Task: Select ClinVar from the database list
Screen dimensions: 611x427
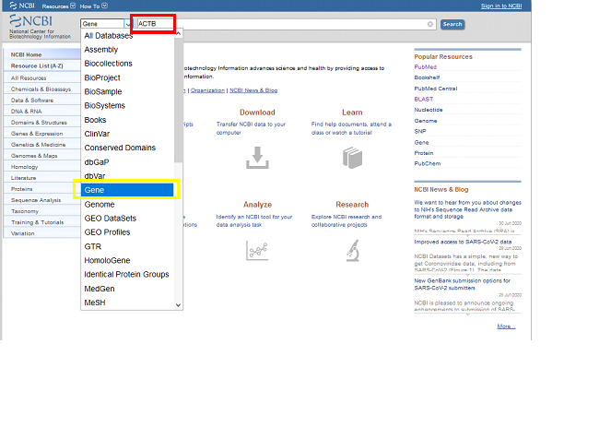Action: coord(127,134)
